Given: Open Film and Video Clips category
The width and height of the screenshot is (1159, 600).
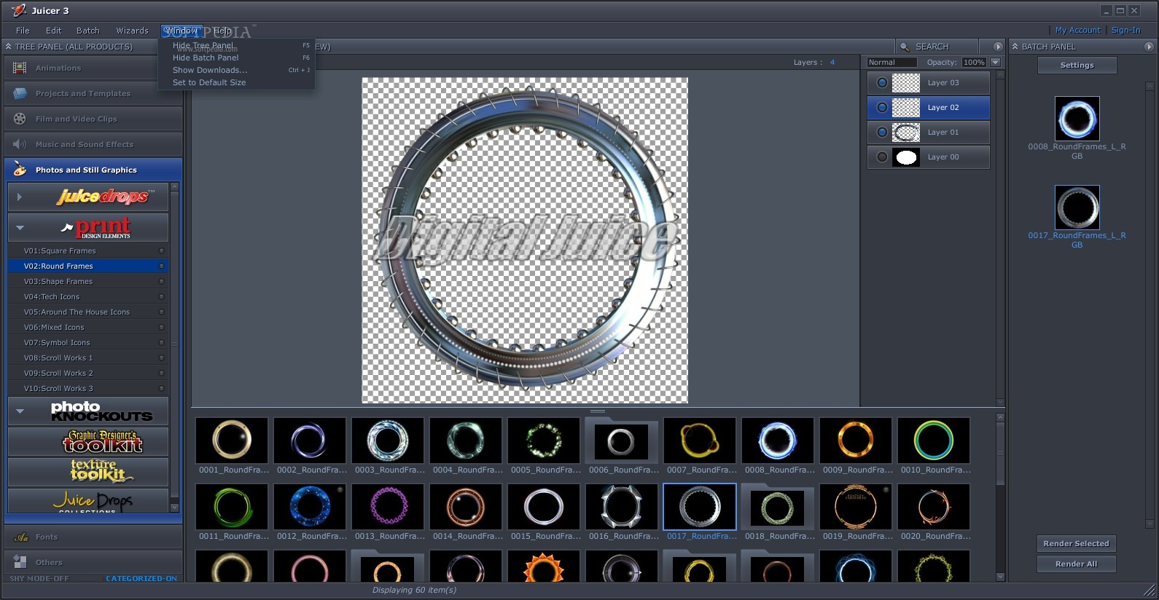Looking at the screenshot, I should click(x=93, y=119).
